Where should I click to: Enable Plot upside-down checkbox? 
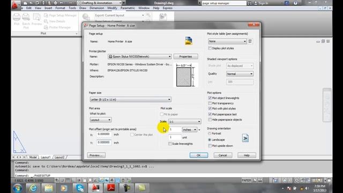210,145
